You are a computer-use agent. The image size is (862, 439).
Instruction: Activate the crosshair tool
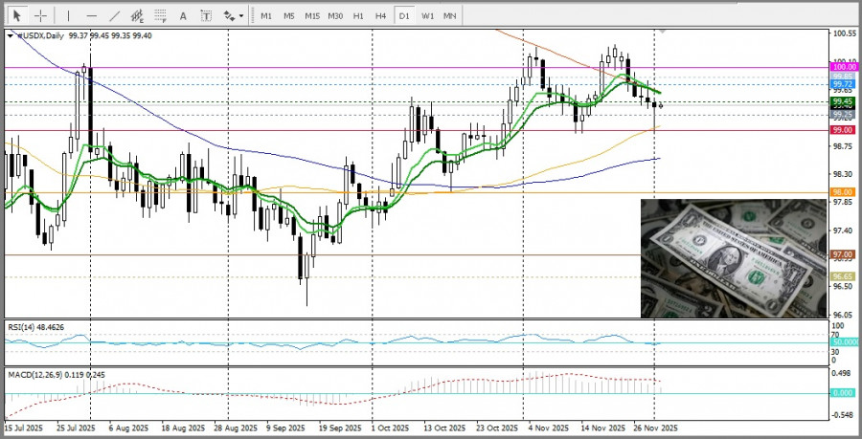41,16
